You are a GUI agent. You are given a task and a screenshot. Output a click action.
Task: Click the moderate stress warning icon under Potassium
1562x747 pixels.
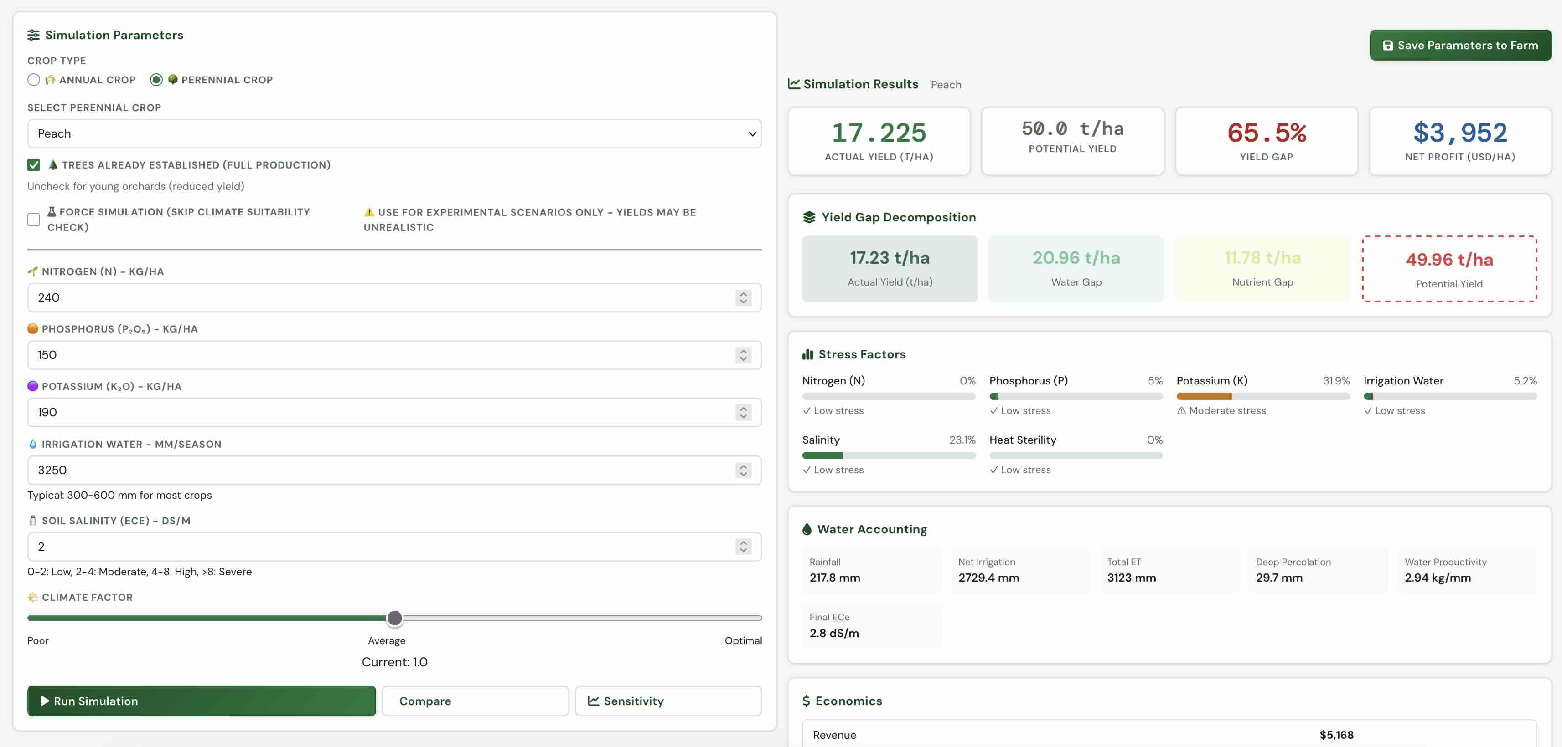pos(1181,411)
